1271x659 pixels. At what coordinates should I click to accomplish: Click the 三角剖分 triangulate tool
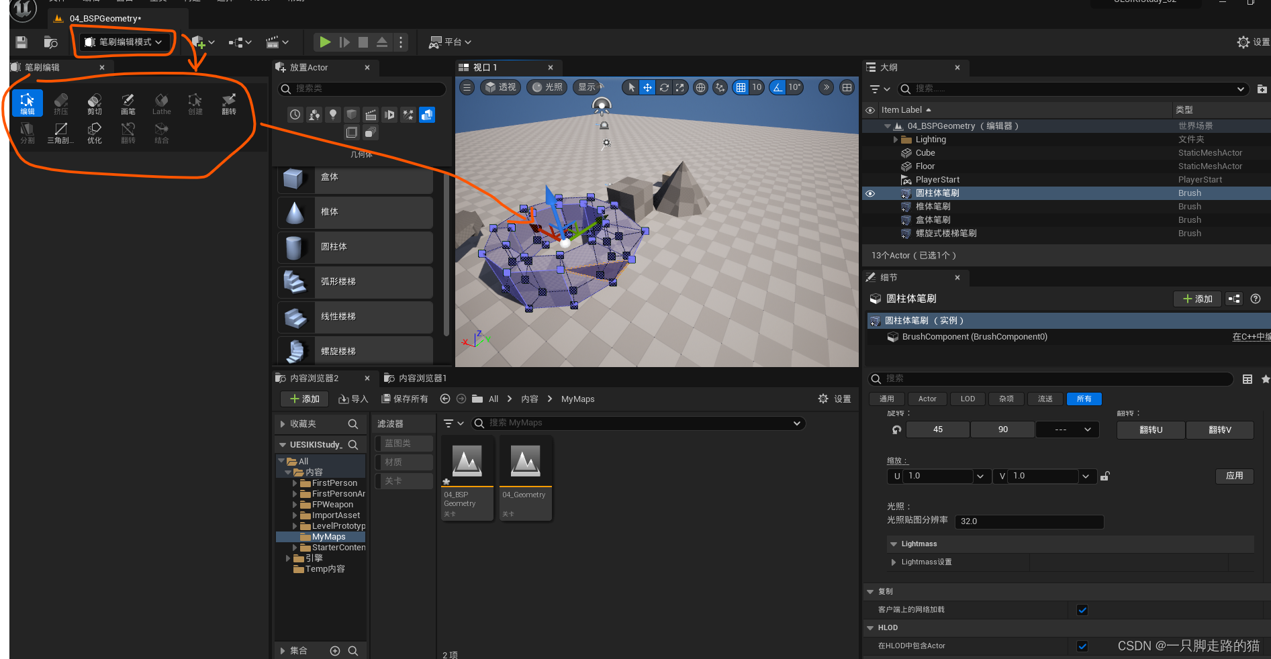coord(60,132)
